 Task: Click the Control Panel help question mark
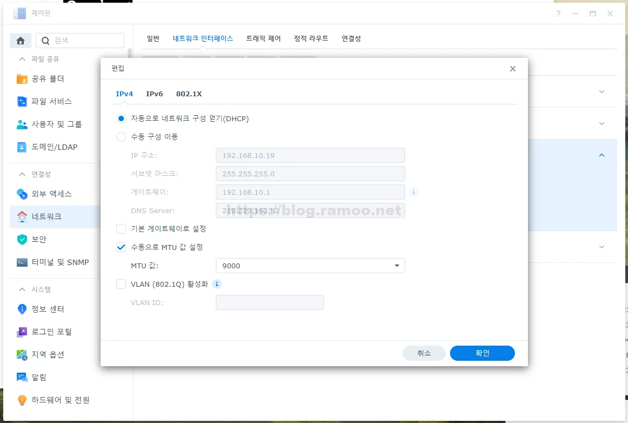point(558,14)
